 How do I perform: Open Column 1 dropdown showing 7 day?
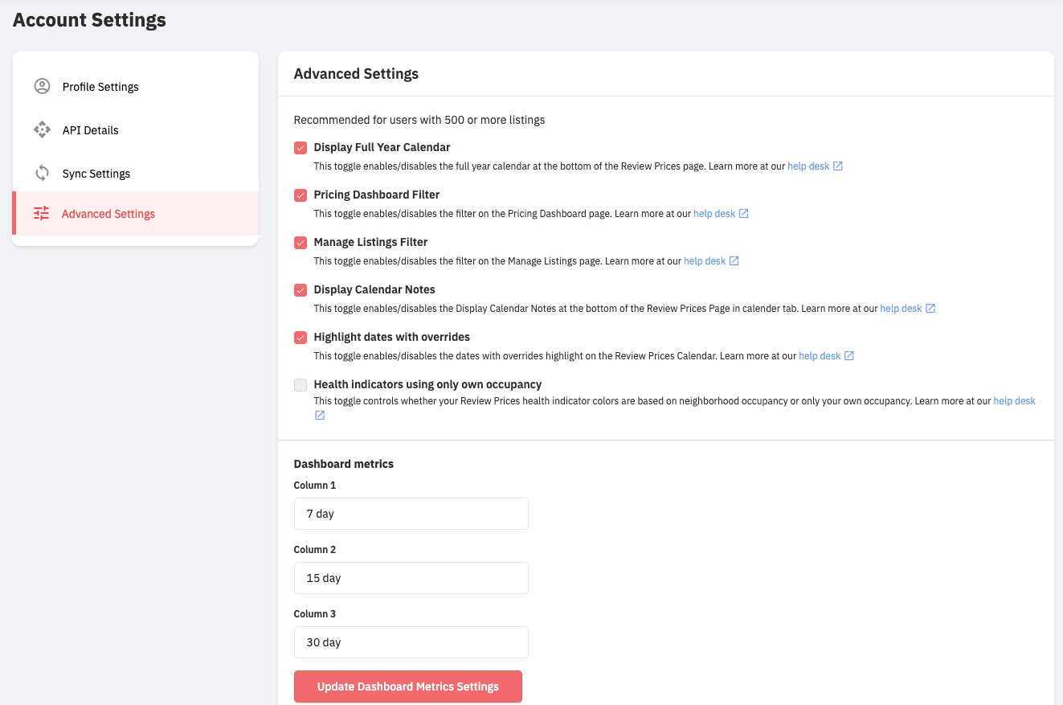pos(411,514)
